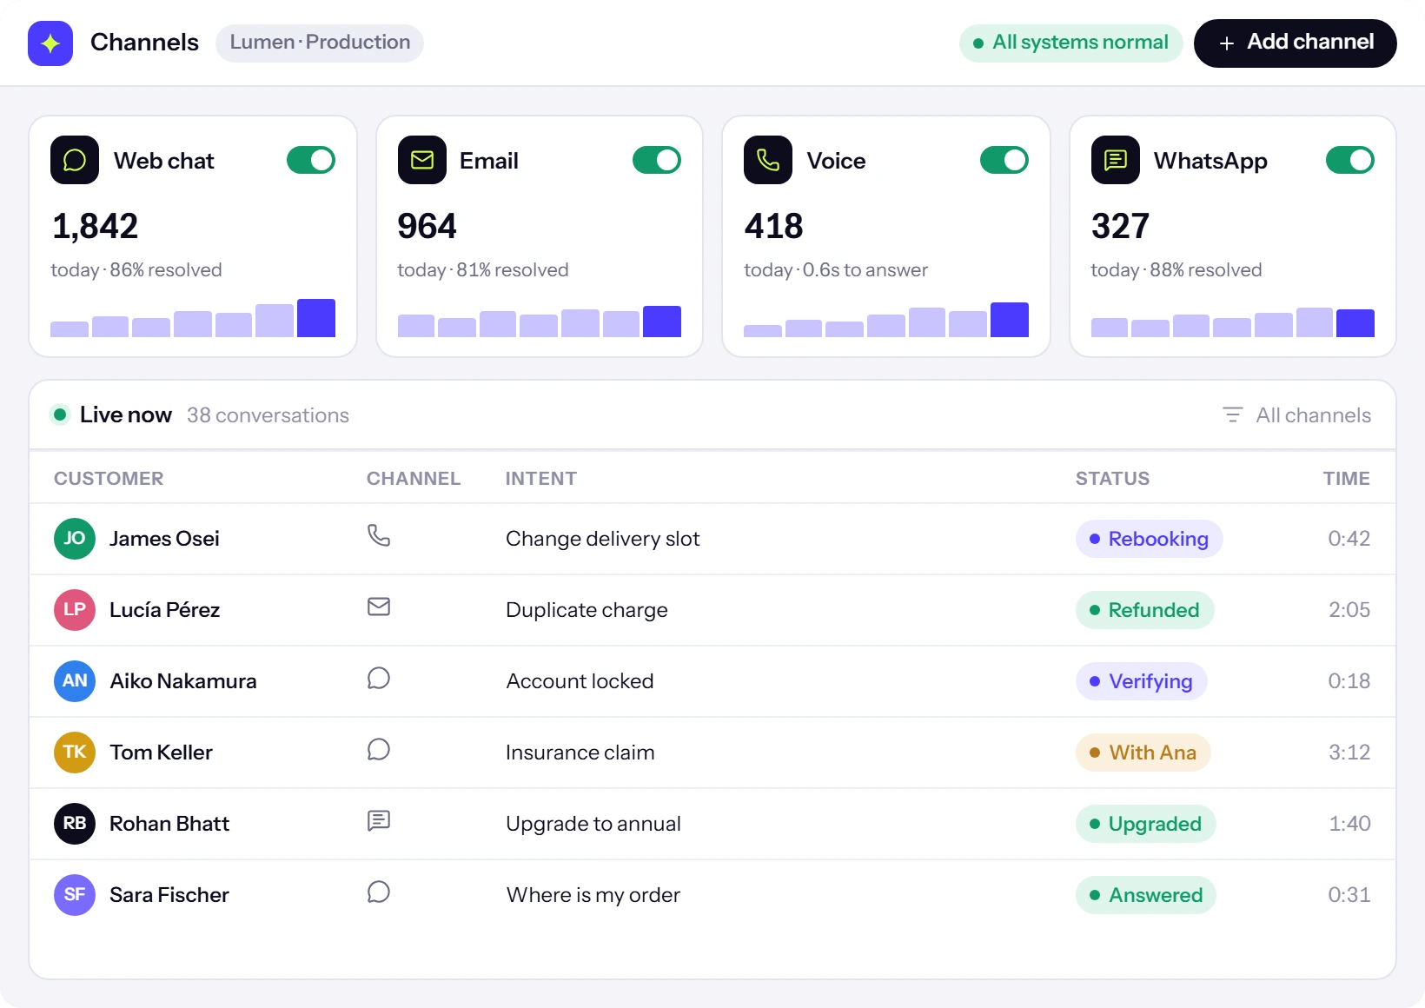The width and height of the screenshot is (1425, 1008).
Task: Click the Duplicate charge intent
Action: pyautogui.click(x=587, y=610)
